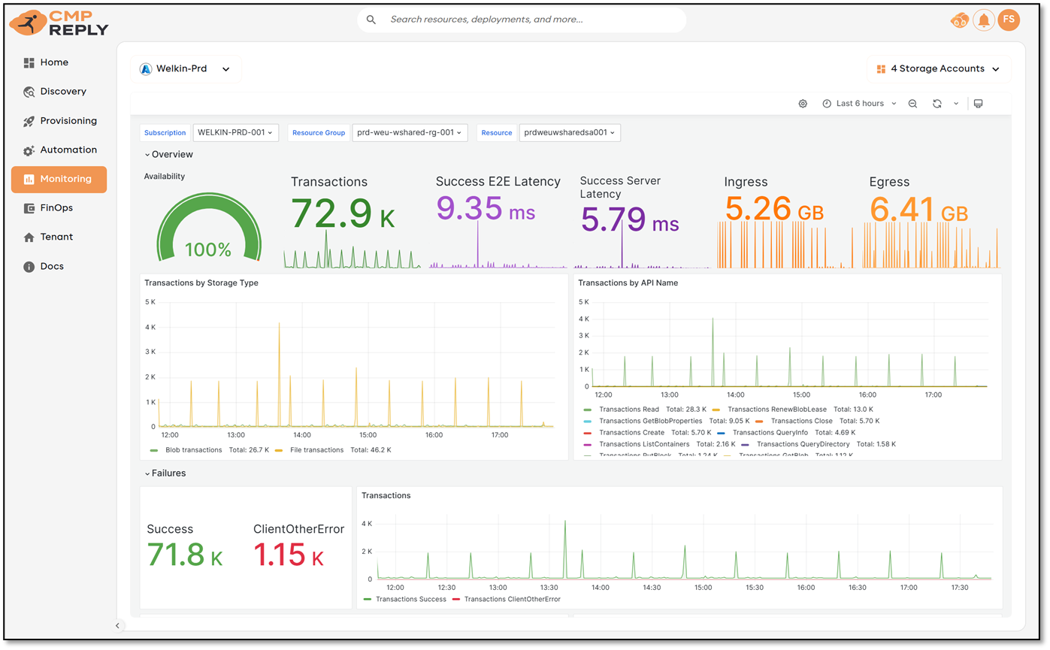Screen dimensions: 1050x650
Task: Open the notifications bell
Action: (x=983, y=20)
